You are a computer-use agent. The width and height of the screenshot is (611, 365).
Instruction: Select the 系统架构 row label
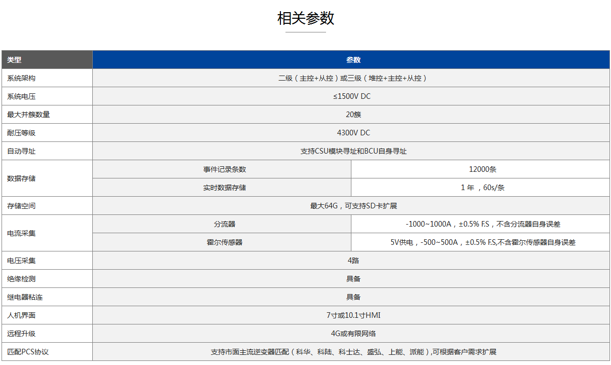click(x=21, y=78)
